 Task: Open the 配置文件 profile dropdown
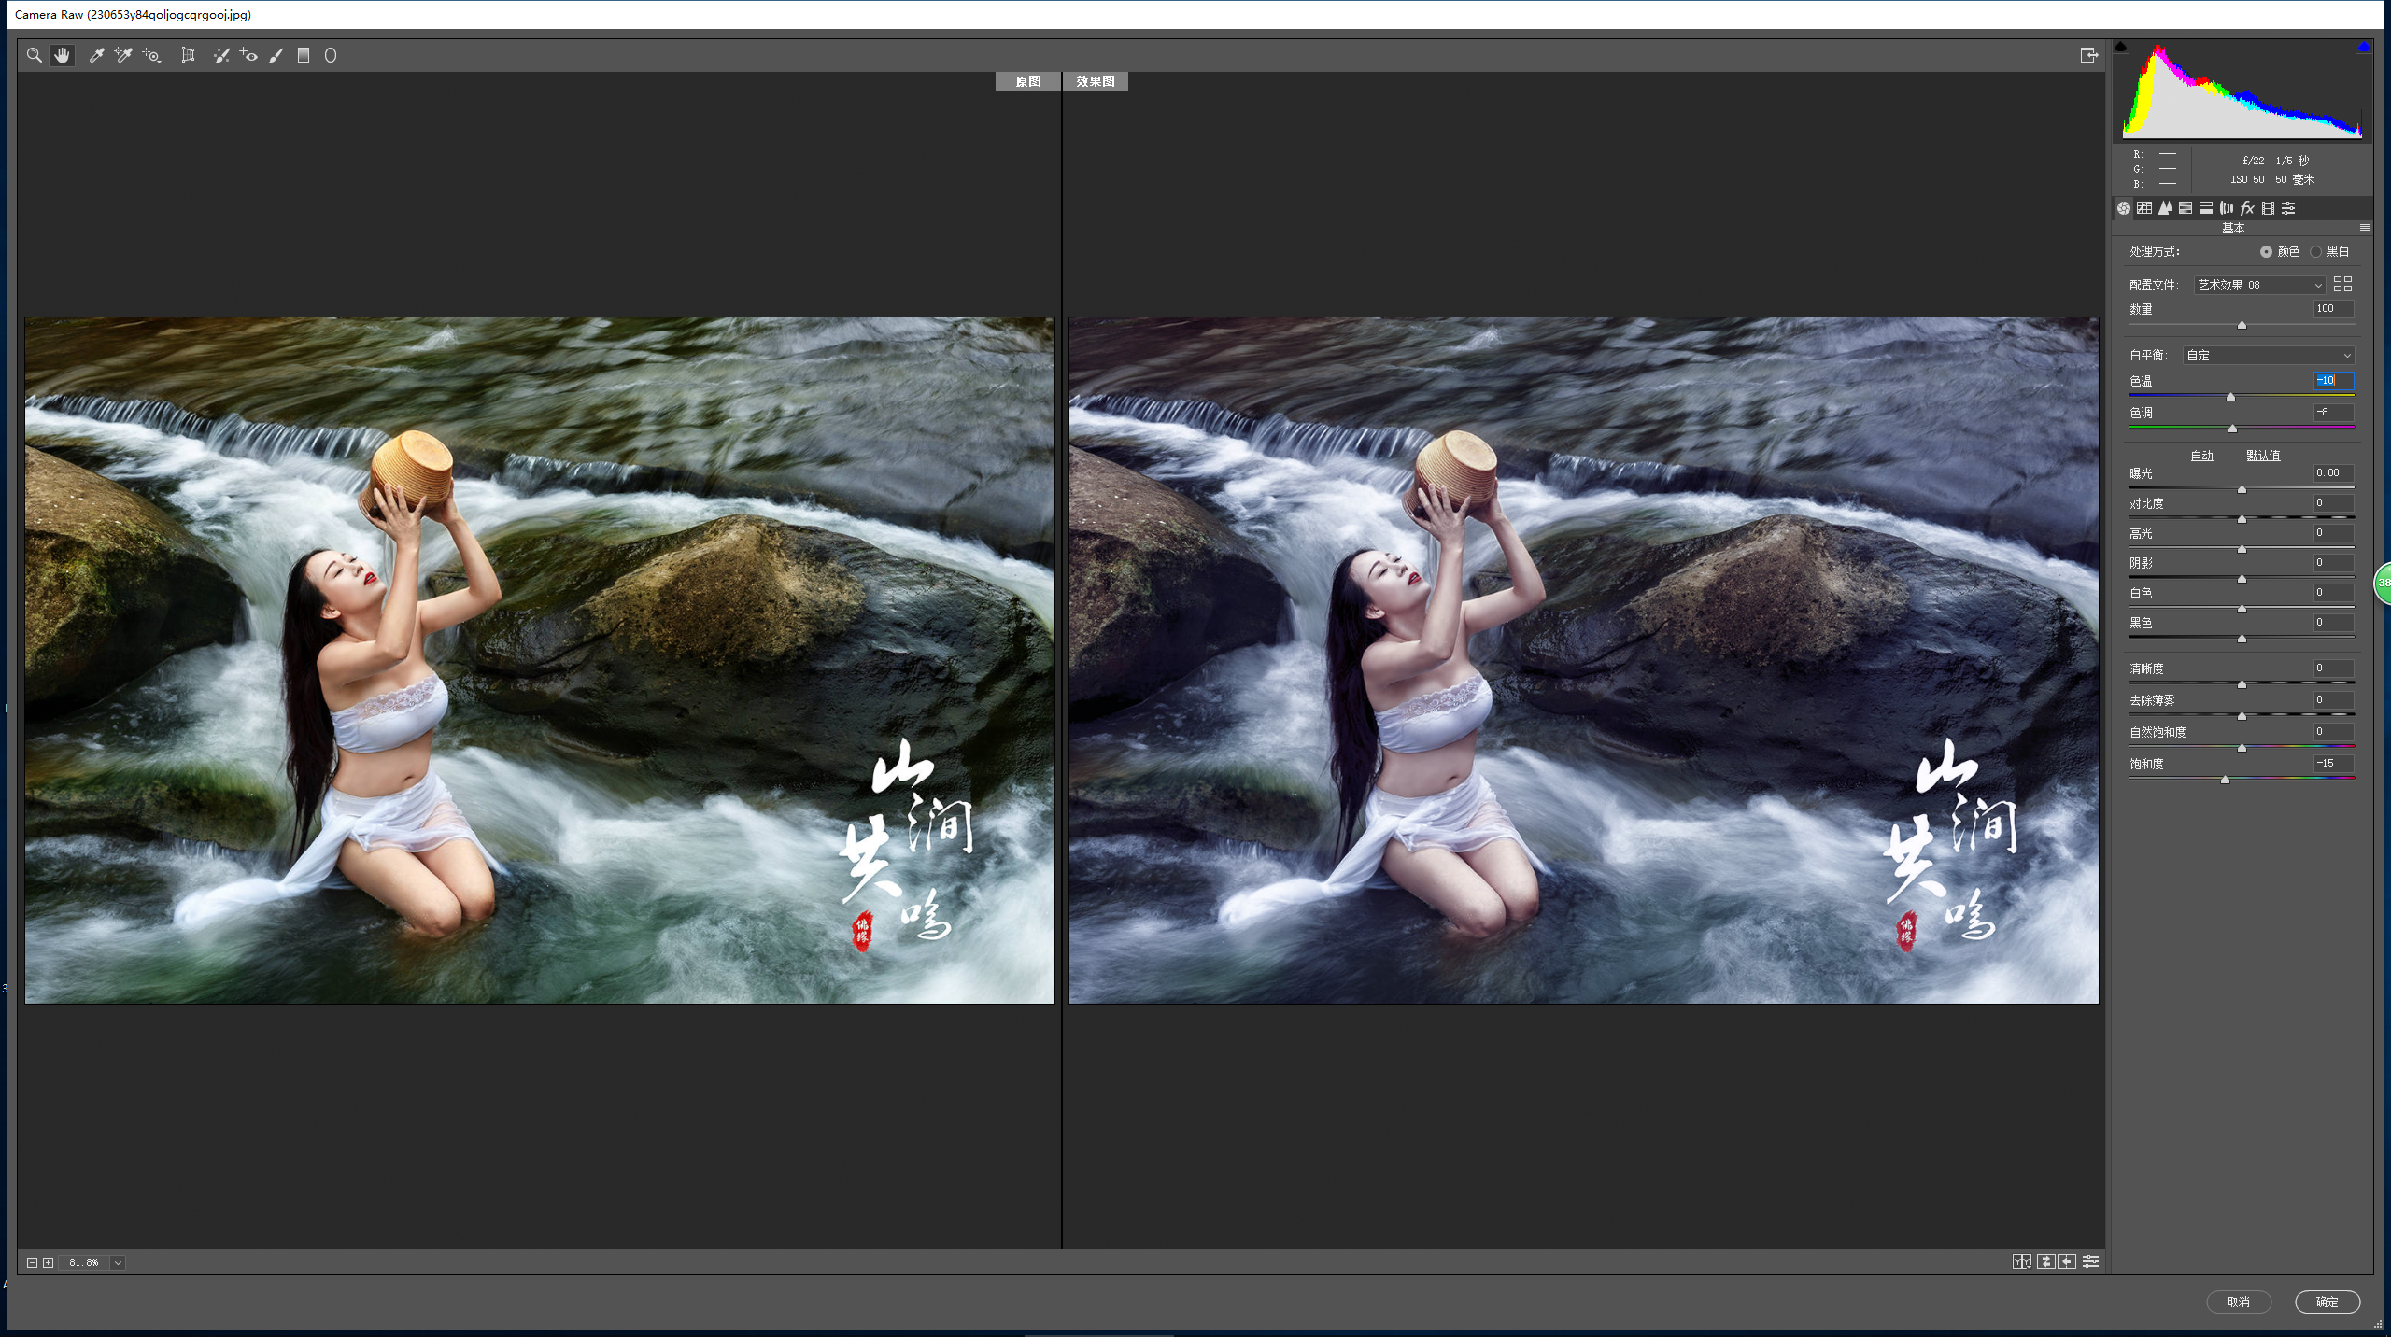click(2258, 285)
